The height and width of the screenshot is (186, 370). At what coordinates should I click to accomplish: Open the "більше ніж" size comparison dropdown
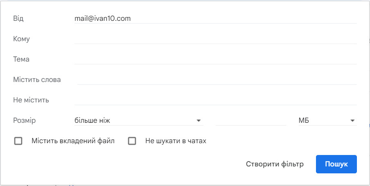(138, 121)
